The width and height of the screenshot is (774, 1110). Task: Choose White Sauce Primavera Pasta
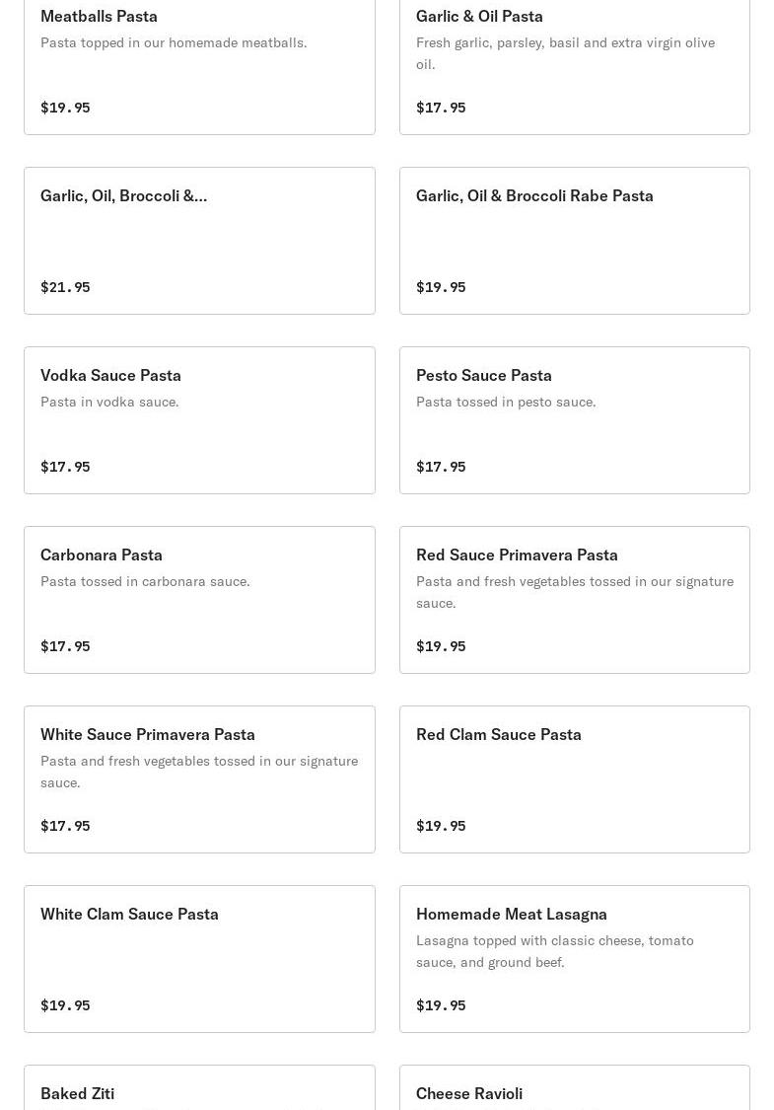pos(147,735)
